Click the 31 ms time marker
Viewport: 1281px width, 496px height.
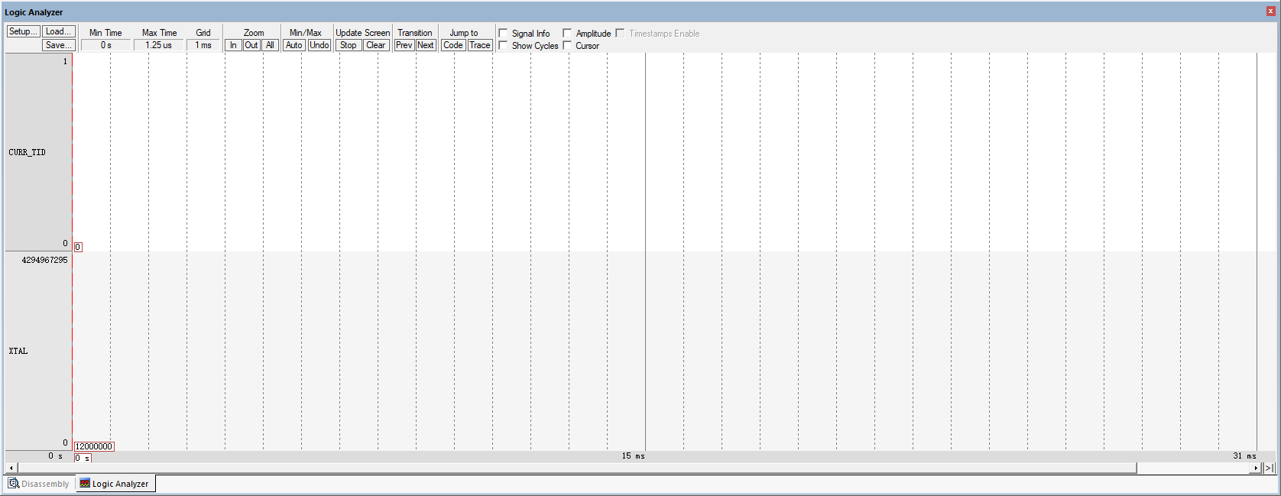click(1244, 455)
